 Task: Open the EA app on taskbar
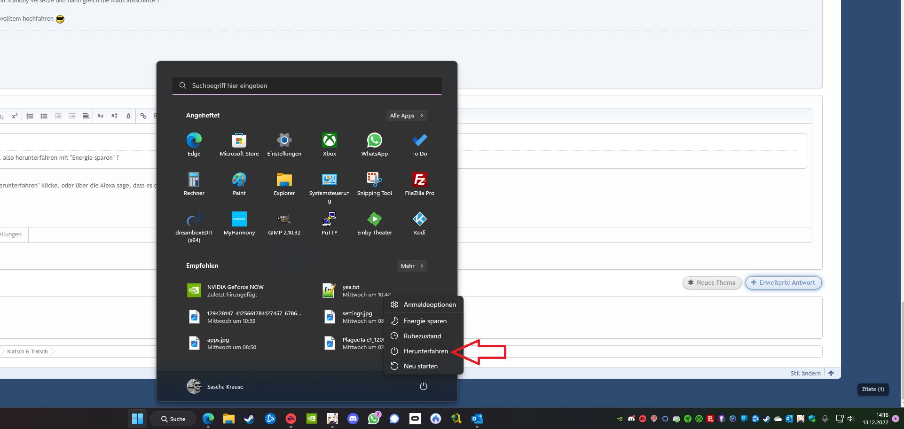point(291,419)
